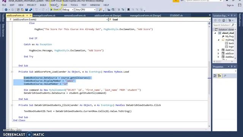The width and height of the screenshot is (243, 137).
Task: Click the Solution Explorer horizontal scrollbar
Action: [223, 62]
